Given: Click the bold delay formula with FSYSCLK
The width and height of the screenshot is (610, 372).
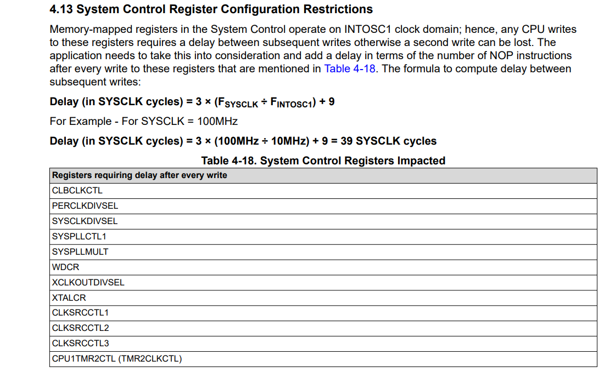Looking at the screenshot, I should (192, 102).
